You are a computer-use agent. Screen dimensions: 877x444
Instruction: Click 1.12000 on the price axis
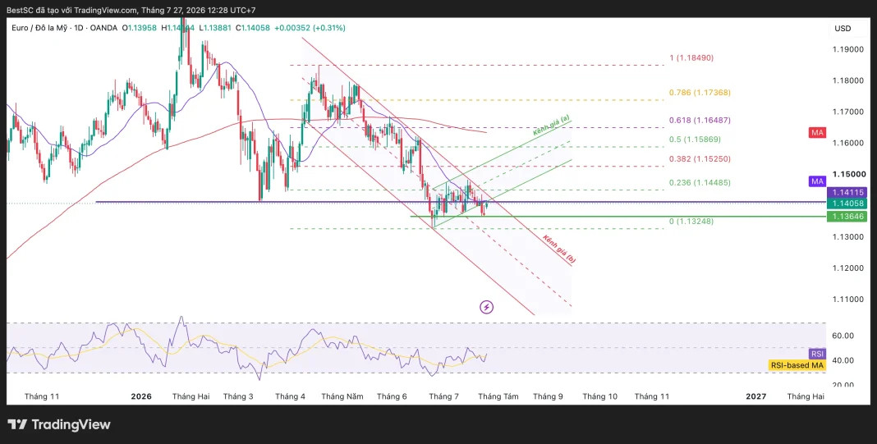[x=847, y=268]
